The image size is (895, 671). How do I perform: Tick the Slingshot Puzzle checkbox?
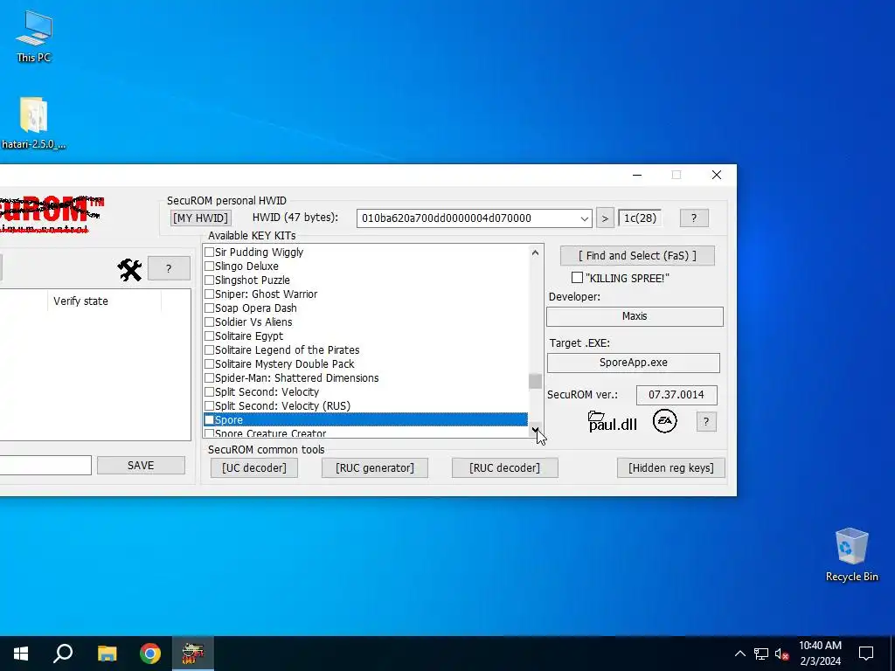[209, 280]
